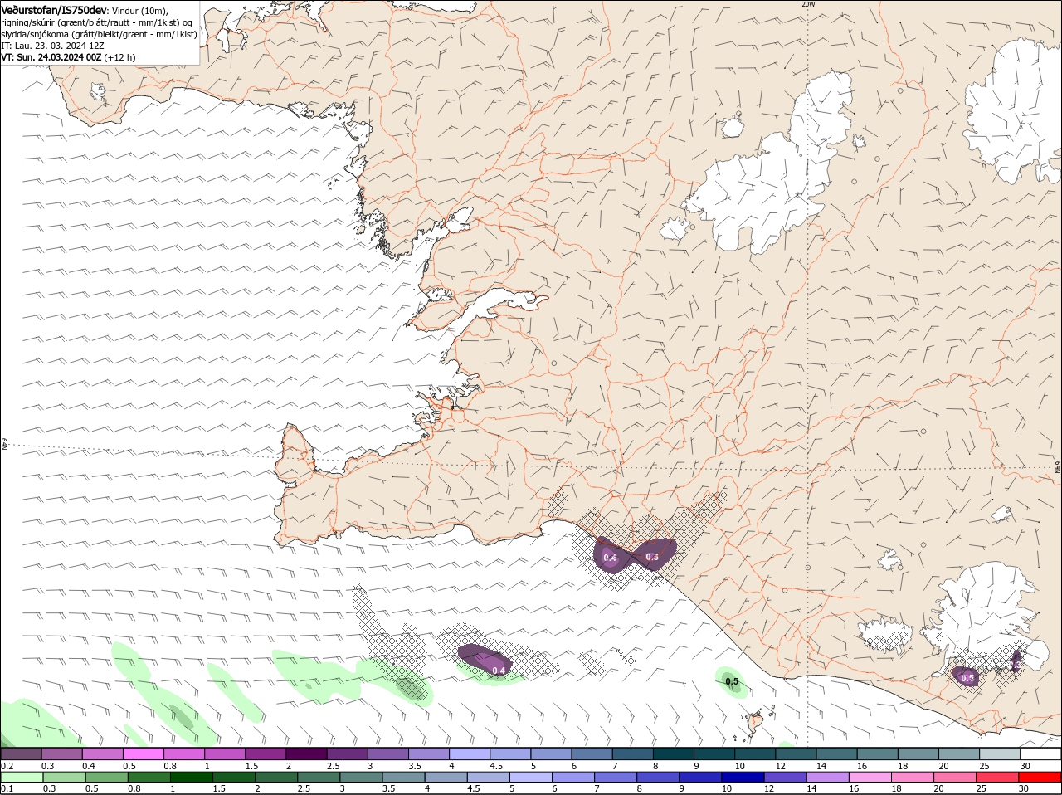Viewport: 1062px width, 795px height.
Task: Pick the pale grey upper swatch between 25 and 30
Action: (1000, 754)
